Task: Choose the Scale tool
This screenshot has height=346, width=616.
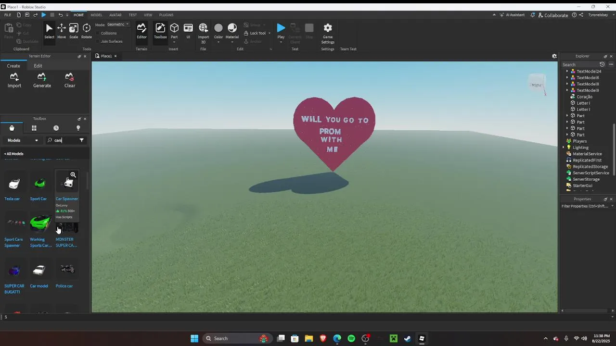Action: (x=74, y=31)
